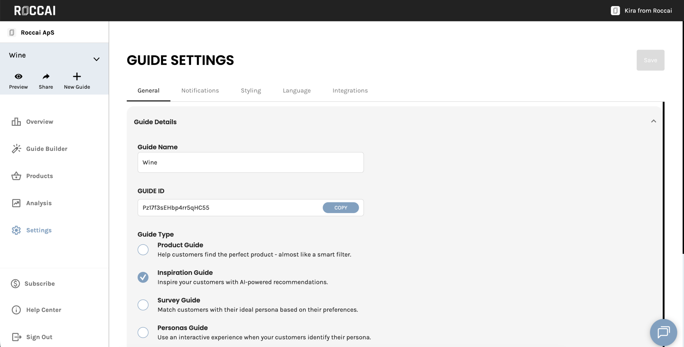This screenshot has width=684, height=347.
Task: Click the Guide Name input field
Action: (x=250, y=162)
